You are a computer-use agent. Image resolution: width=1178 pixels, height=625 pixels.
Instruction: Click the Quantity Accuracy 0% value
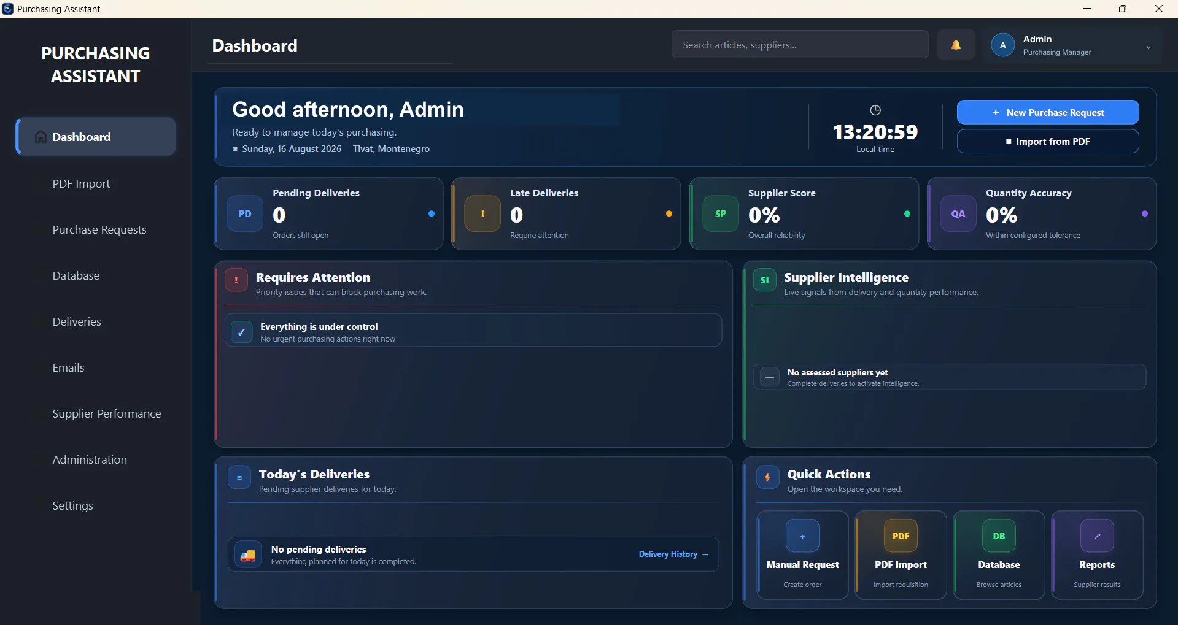tap(1001, 215)
